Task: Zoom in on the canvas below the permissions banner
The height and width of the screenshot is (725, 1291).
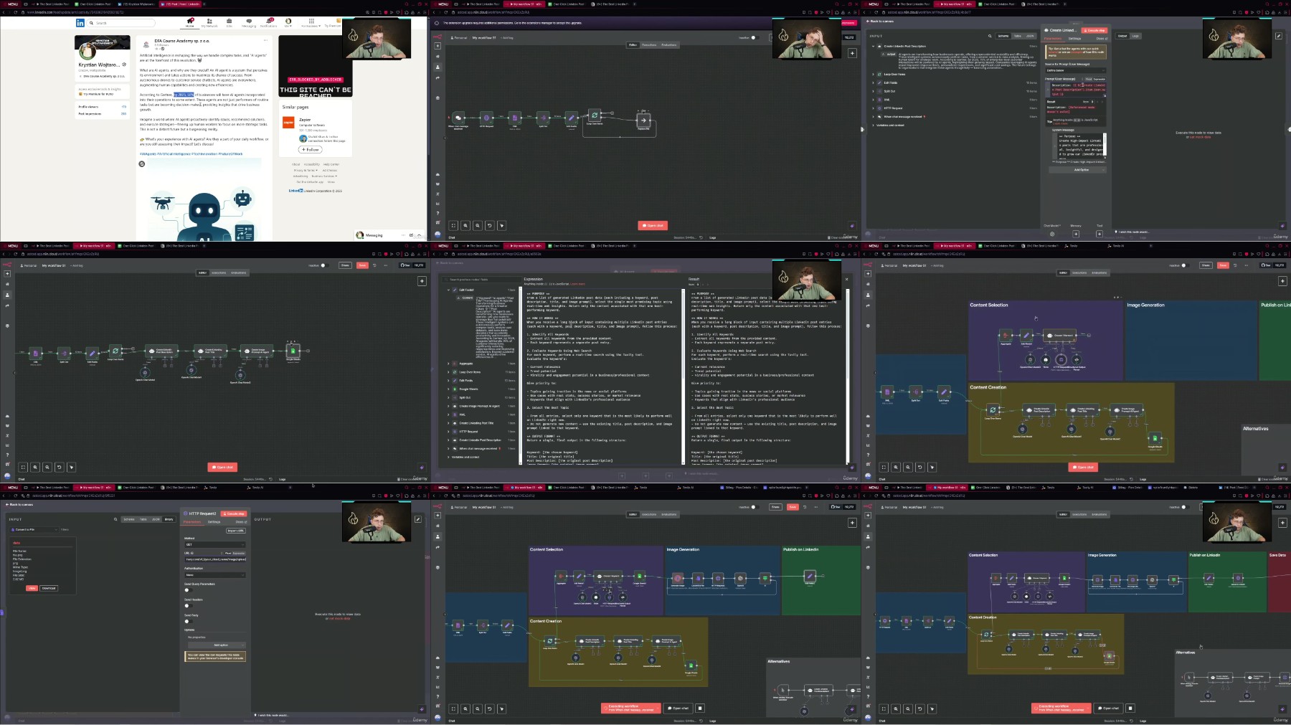Action: pyautogui.click(x=465, y=225)
